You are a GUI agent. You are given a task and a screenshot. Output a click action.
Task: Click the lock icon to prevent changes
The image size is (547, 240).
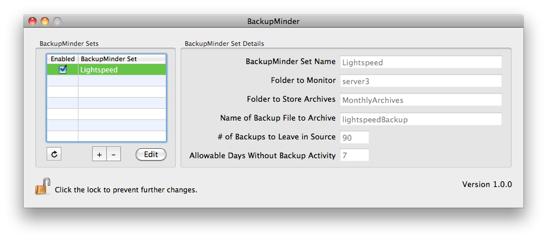42,187
